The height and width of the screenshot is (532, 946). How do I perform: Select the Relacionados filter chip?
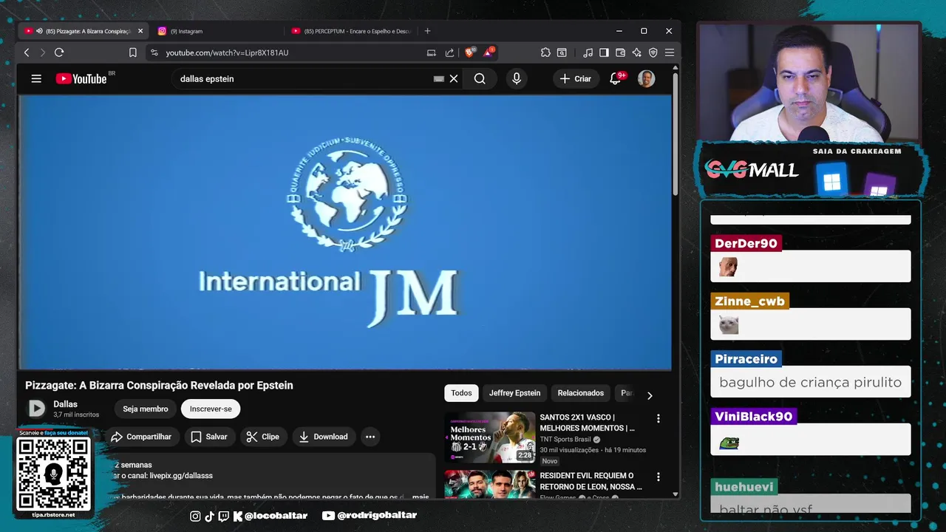[581, 393]
